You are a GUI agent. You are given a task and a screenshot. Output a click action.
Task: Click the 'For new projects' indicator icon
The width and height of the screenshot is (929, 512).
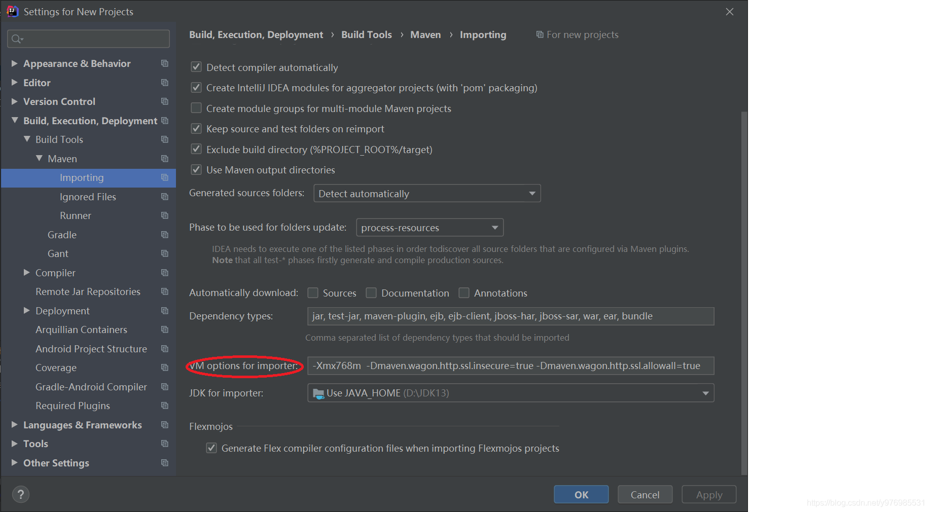point(540,34)
